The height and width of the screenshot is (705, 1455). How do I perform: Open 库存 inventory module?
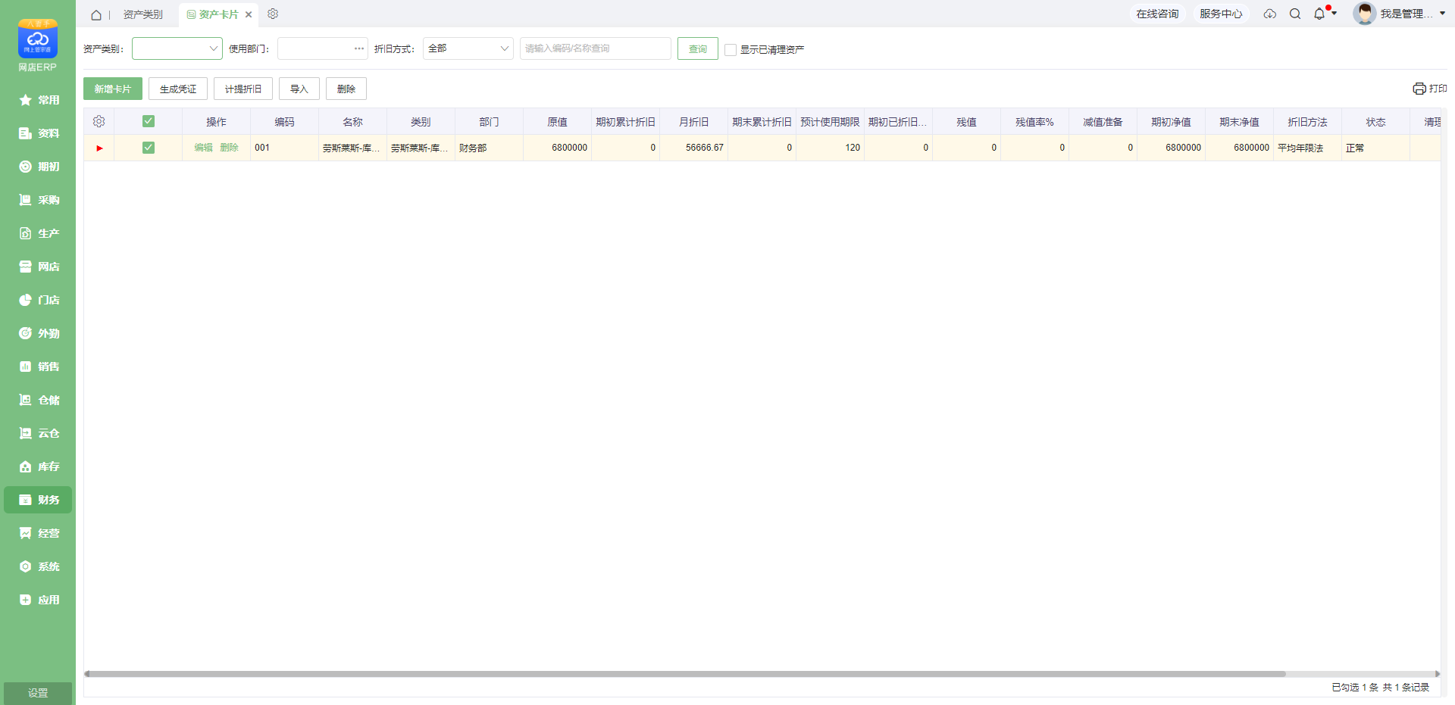click(x=38, y=466)
